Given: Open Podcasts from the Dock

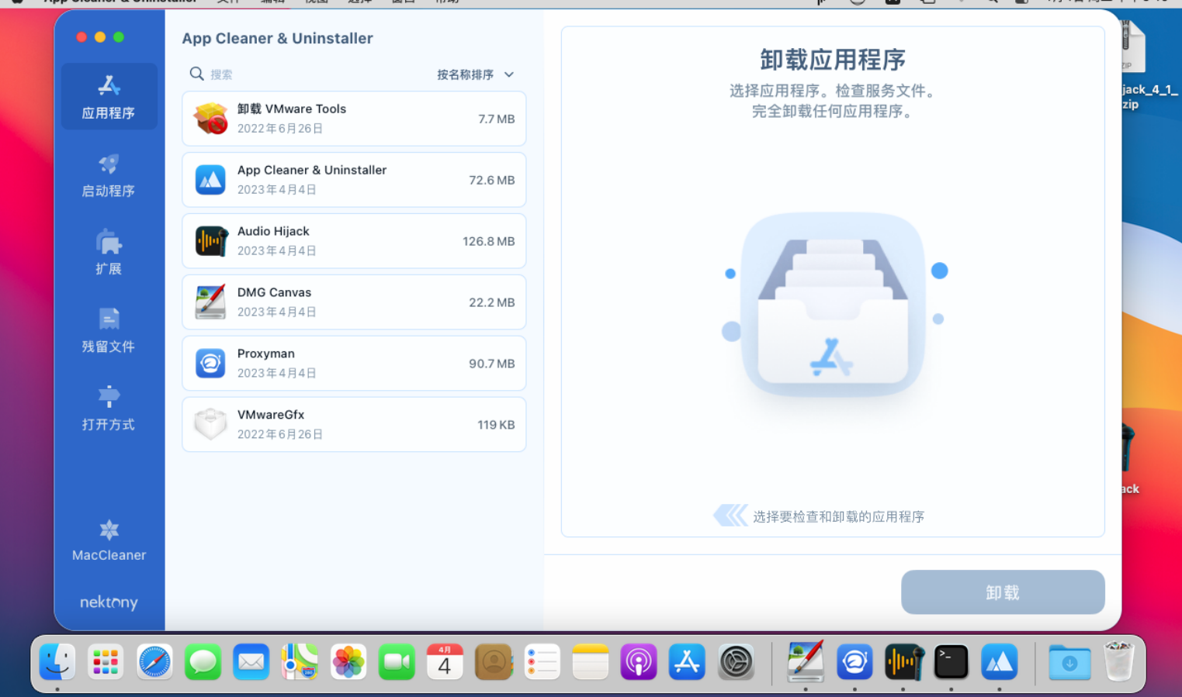Looking at the screenshot, I should coord(639,662).
